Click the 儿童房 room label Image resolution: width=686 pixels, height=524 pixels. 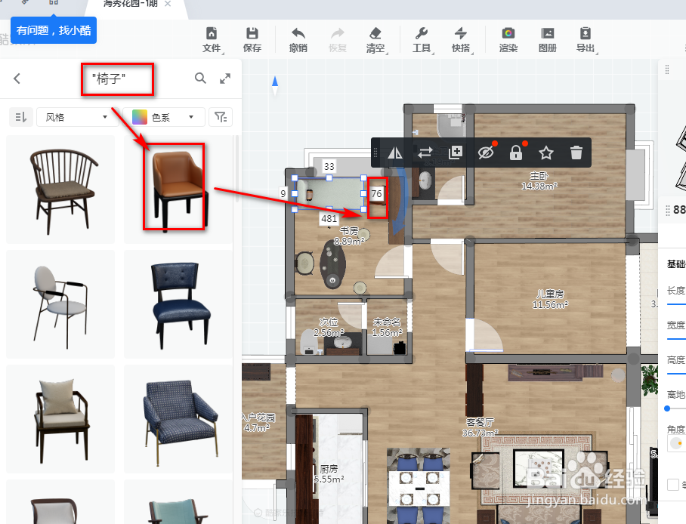pos(550,294)
